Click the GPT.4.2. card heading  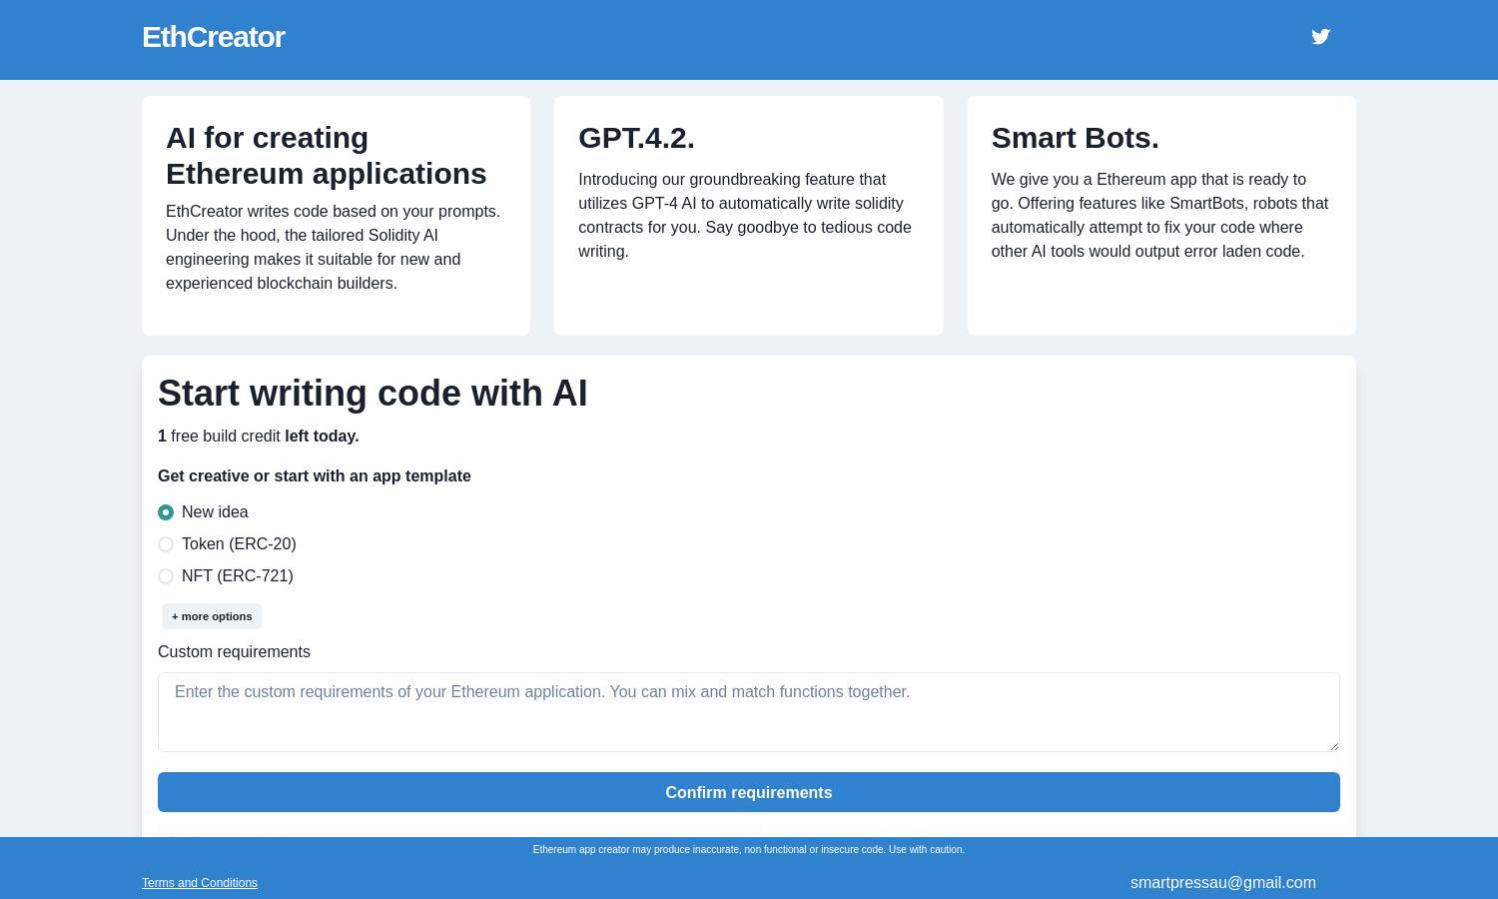pyautogui.click(x=636, y=138)
